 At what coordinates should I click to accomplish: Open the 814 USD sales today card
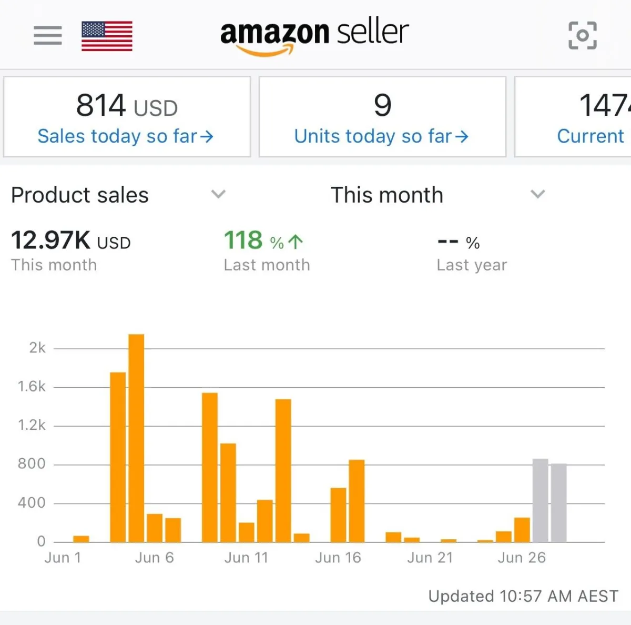pyautogui.click(x=127, y=116)
